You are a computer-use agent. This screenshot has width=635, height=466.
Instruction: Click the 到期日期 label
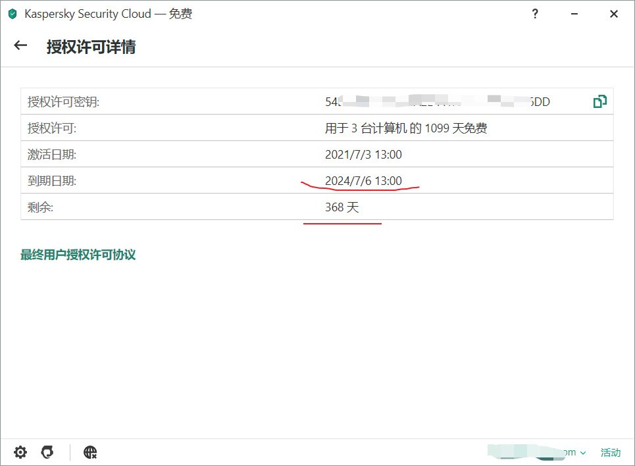pos(52,181)
